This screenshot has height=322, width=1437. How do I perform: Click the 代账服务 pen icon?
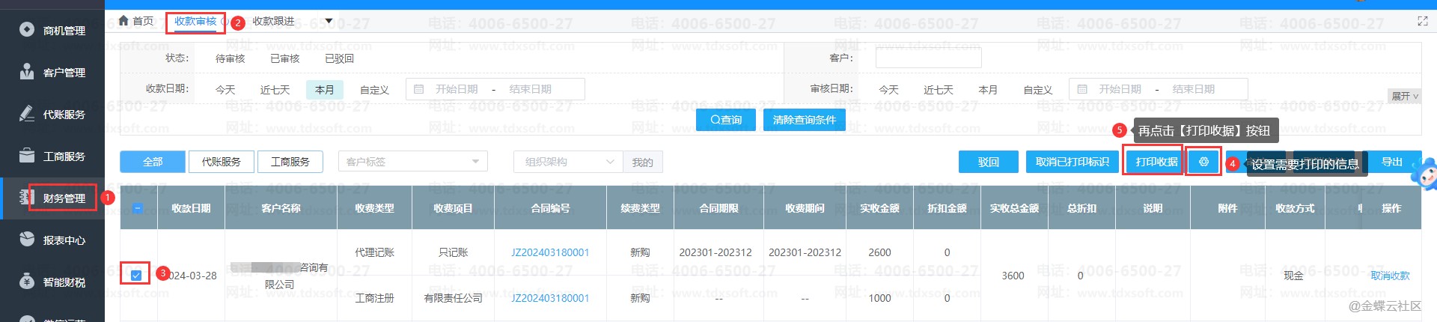[27, 114]
